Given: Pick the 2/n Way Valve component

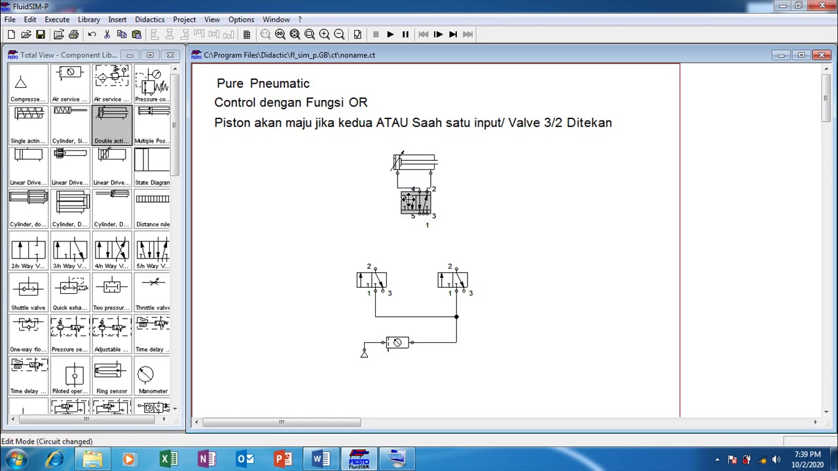Looking at the screenshot, I should point(28,251).
